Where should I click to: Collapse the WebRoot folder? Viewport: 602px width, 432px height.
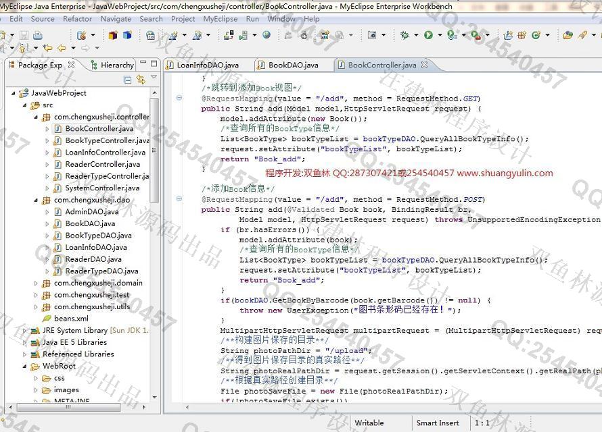click(x=24, y=366)
